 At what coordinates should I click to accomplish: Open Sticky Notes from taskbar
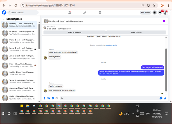22,106
